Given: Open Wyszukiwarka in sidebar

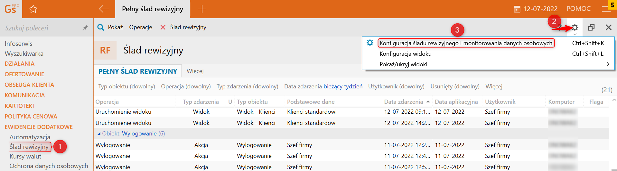Looking at the screenshot, I should coord(24,53).
